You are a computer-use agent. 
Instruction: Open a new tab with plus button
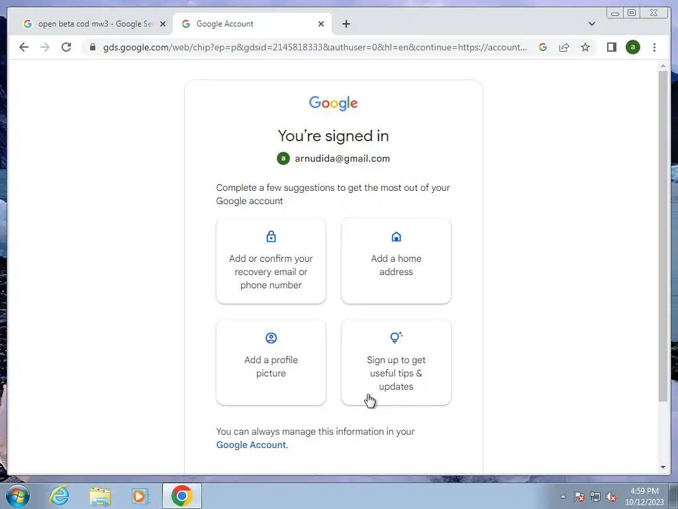346,24
